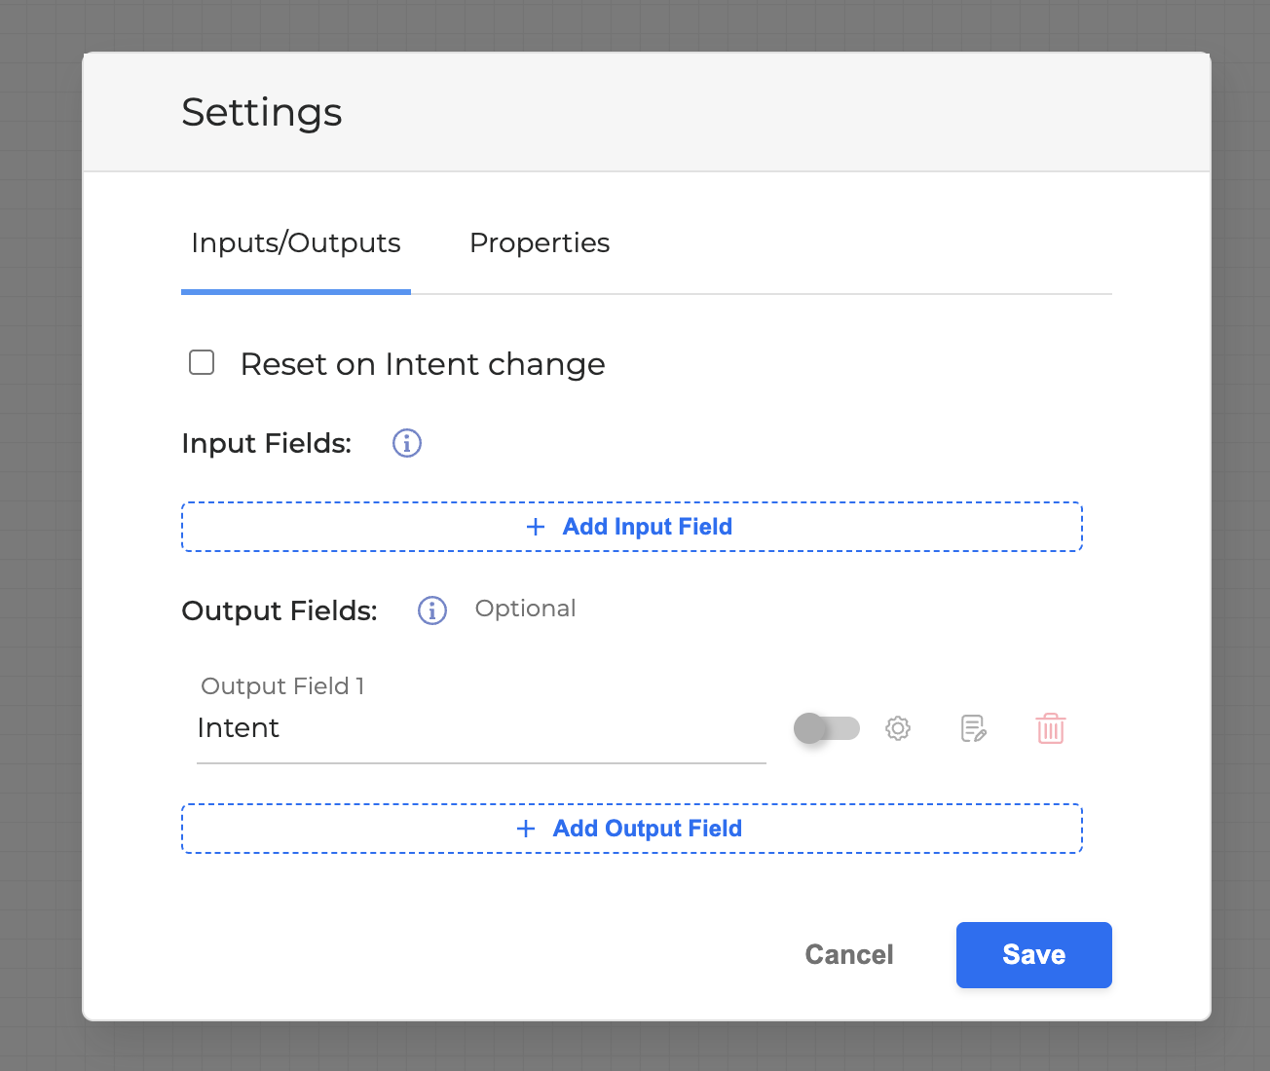Cancel the Settings dialog

tap(848, 954)
